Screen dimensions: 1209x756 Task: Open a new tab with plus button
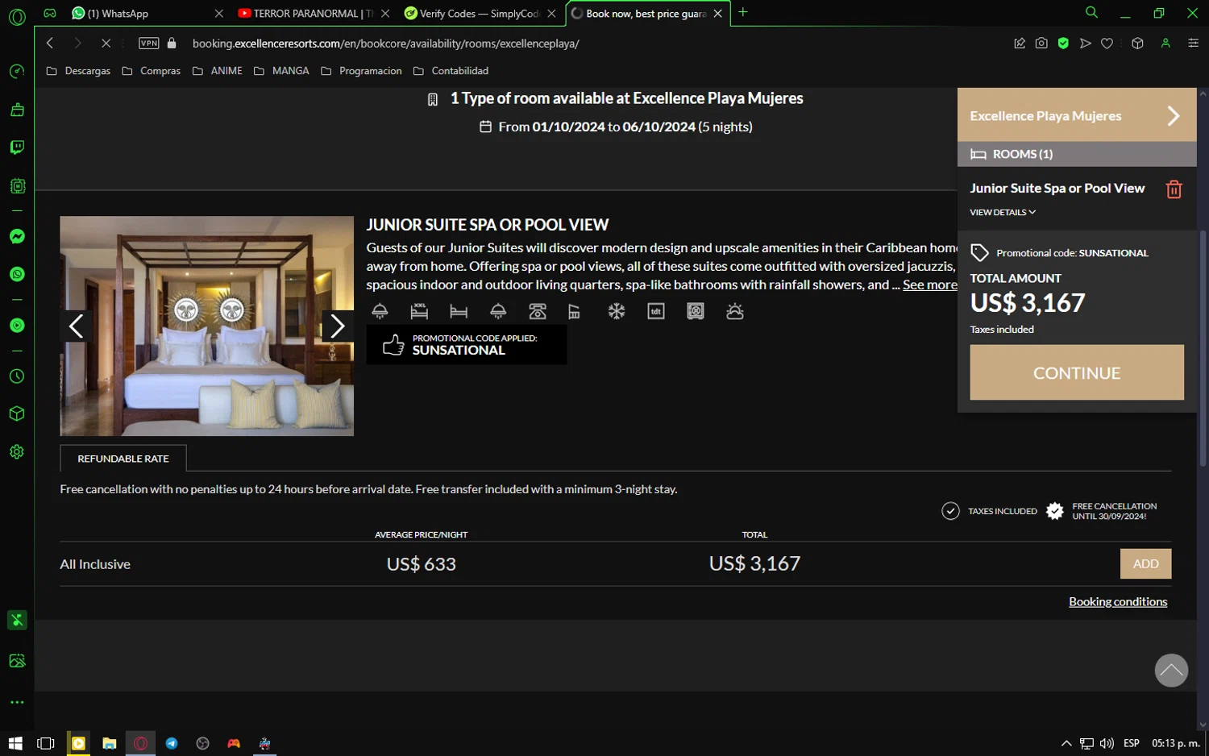[743, 12]
